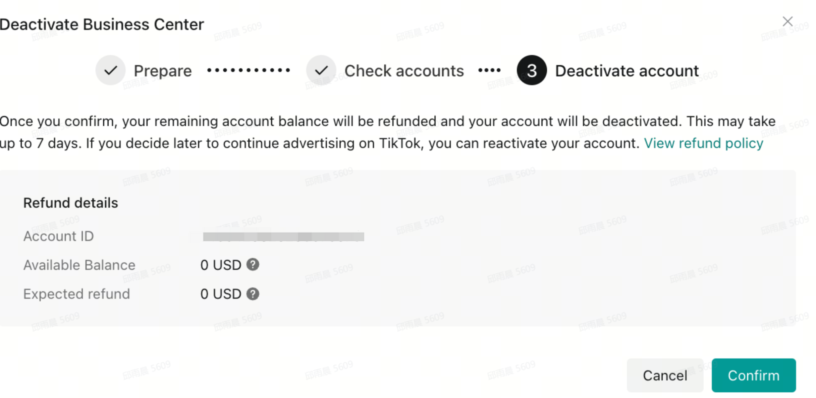The width and height of the screenshot is (816, 398).
Task: Select the Deactivate account step label
Action: [x=627, y=71]
